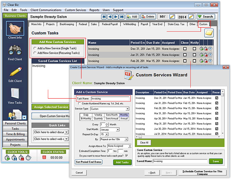Viewport: 232px width, 179px height.
Task: Adjust the Every month spinner arrows
Action: click(x=107, y=124)
